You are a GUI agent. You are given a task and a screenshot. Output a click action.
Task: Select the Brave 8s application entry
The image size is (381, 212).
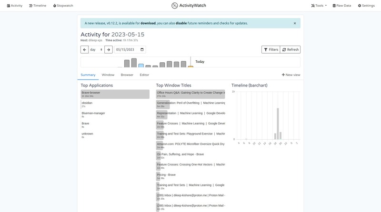click(115, 125)
